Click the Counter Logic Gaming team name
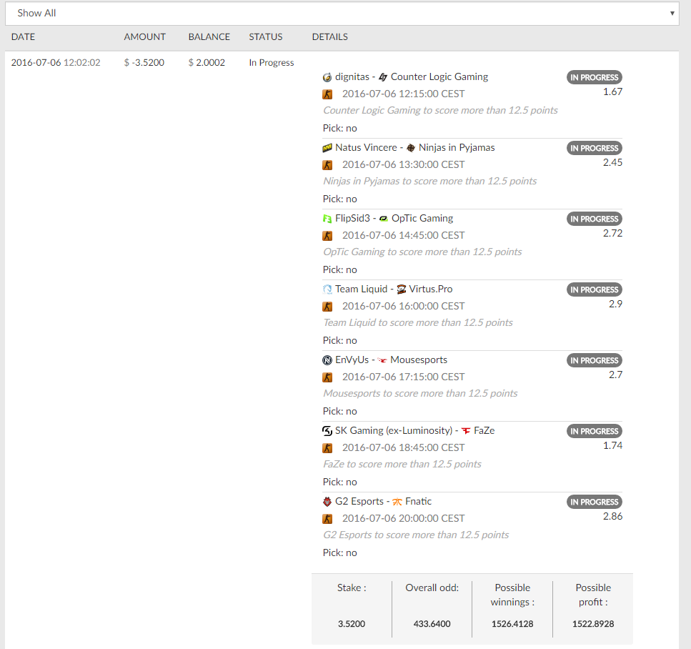 (x=439, y=76)
